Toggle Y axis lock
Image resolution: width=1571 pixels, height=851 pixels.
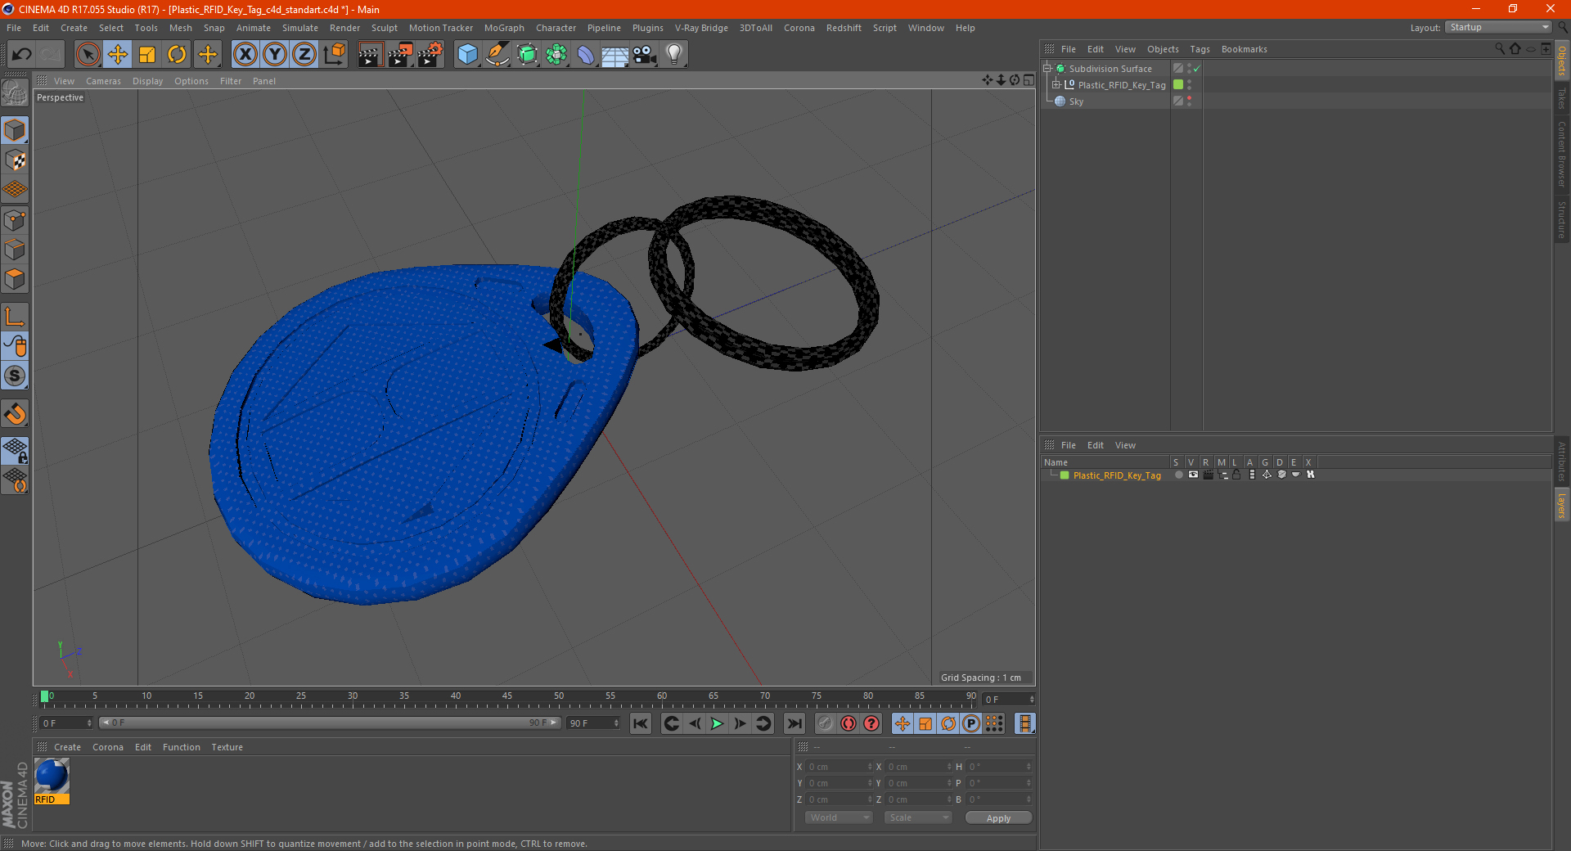tap(275, 55)
